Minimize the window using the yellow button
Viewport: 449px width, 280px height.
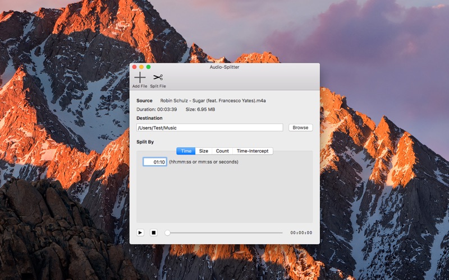point(141,67)
